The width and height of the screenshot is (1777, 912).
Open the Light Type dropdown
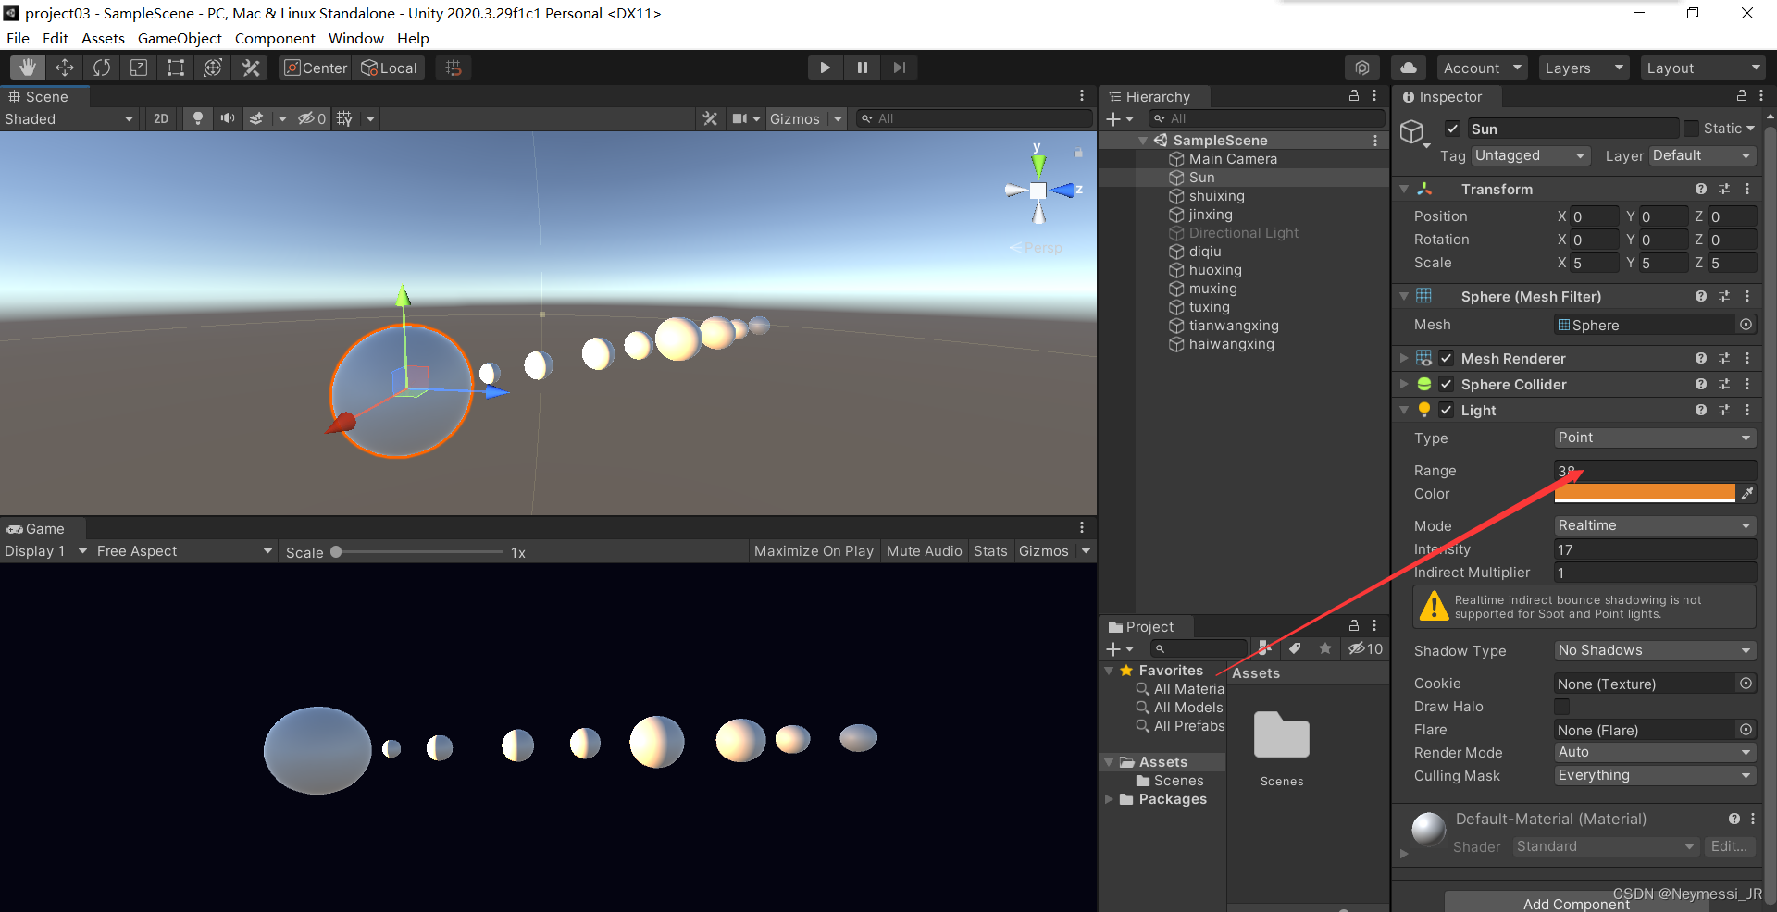click(x=1654, y=438)
